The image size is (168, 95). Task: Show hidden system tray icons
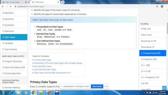click(x=144, y=93)
